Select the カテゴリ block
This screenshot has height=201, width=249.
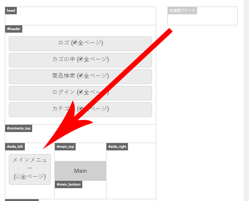80,110
